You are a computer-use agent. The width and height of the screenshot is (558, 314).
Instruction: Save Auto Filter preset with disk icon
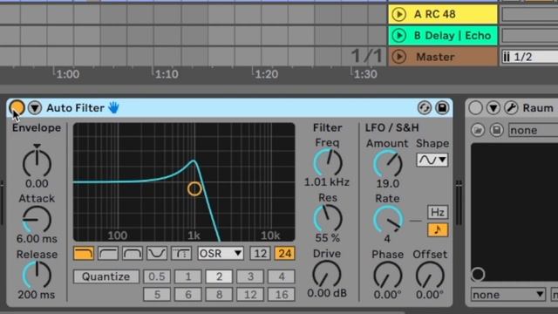click(442, 108)
